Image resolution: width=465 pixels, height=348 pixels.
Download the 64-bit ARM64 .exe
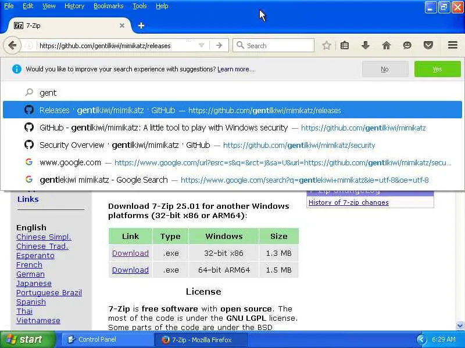(x=130, y=270)
